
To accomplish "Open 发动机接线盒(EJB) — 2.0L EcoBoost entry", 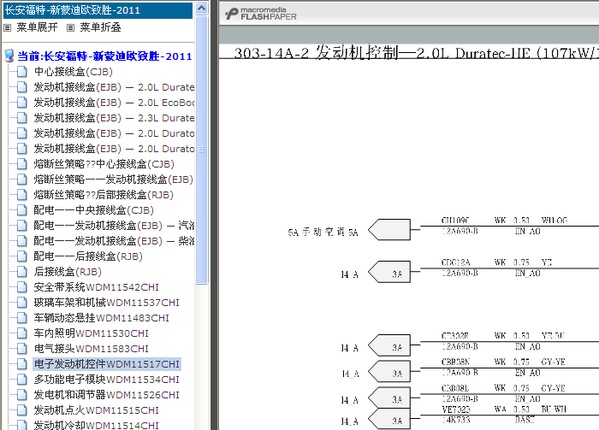I will click(x=114, y=103).
